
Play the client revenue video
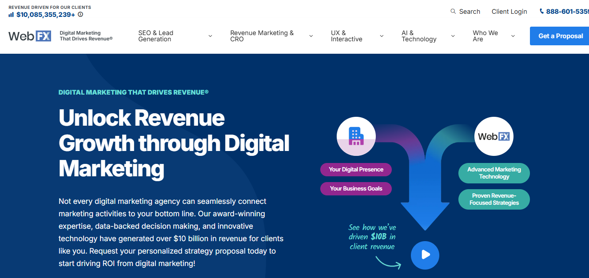(425, 255)
